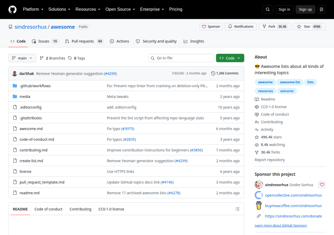The image size is (334, 235).
Task: Switch to the Issues tab
Action: (x=45, y=41)
